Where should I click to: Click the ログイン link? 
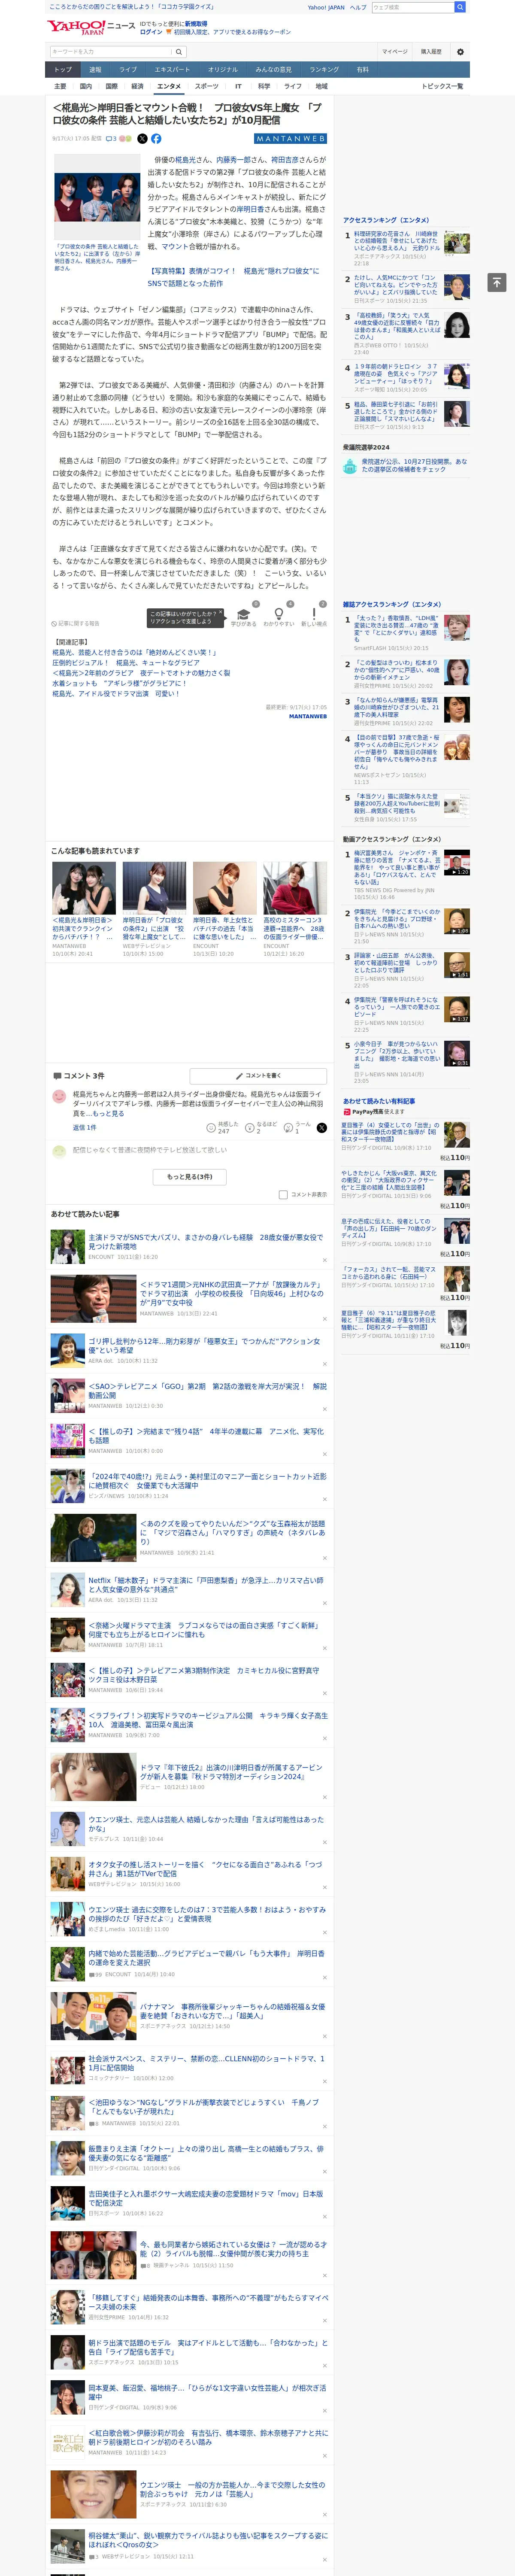pos(151,32)
